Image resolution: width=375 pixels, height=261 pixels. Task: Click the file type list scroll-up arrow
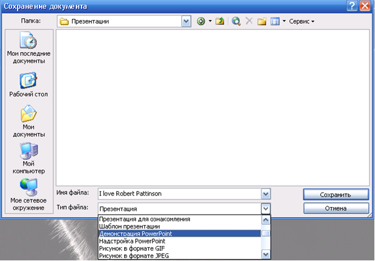pos(266,220)
